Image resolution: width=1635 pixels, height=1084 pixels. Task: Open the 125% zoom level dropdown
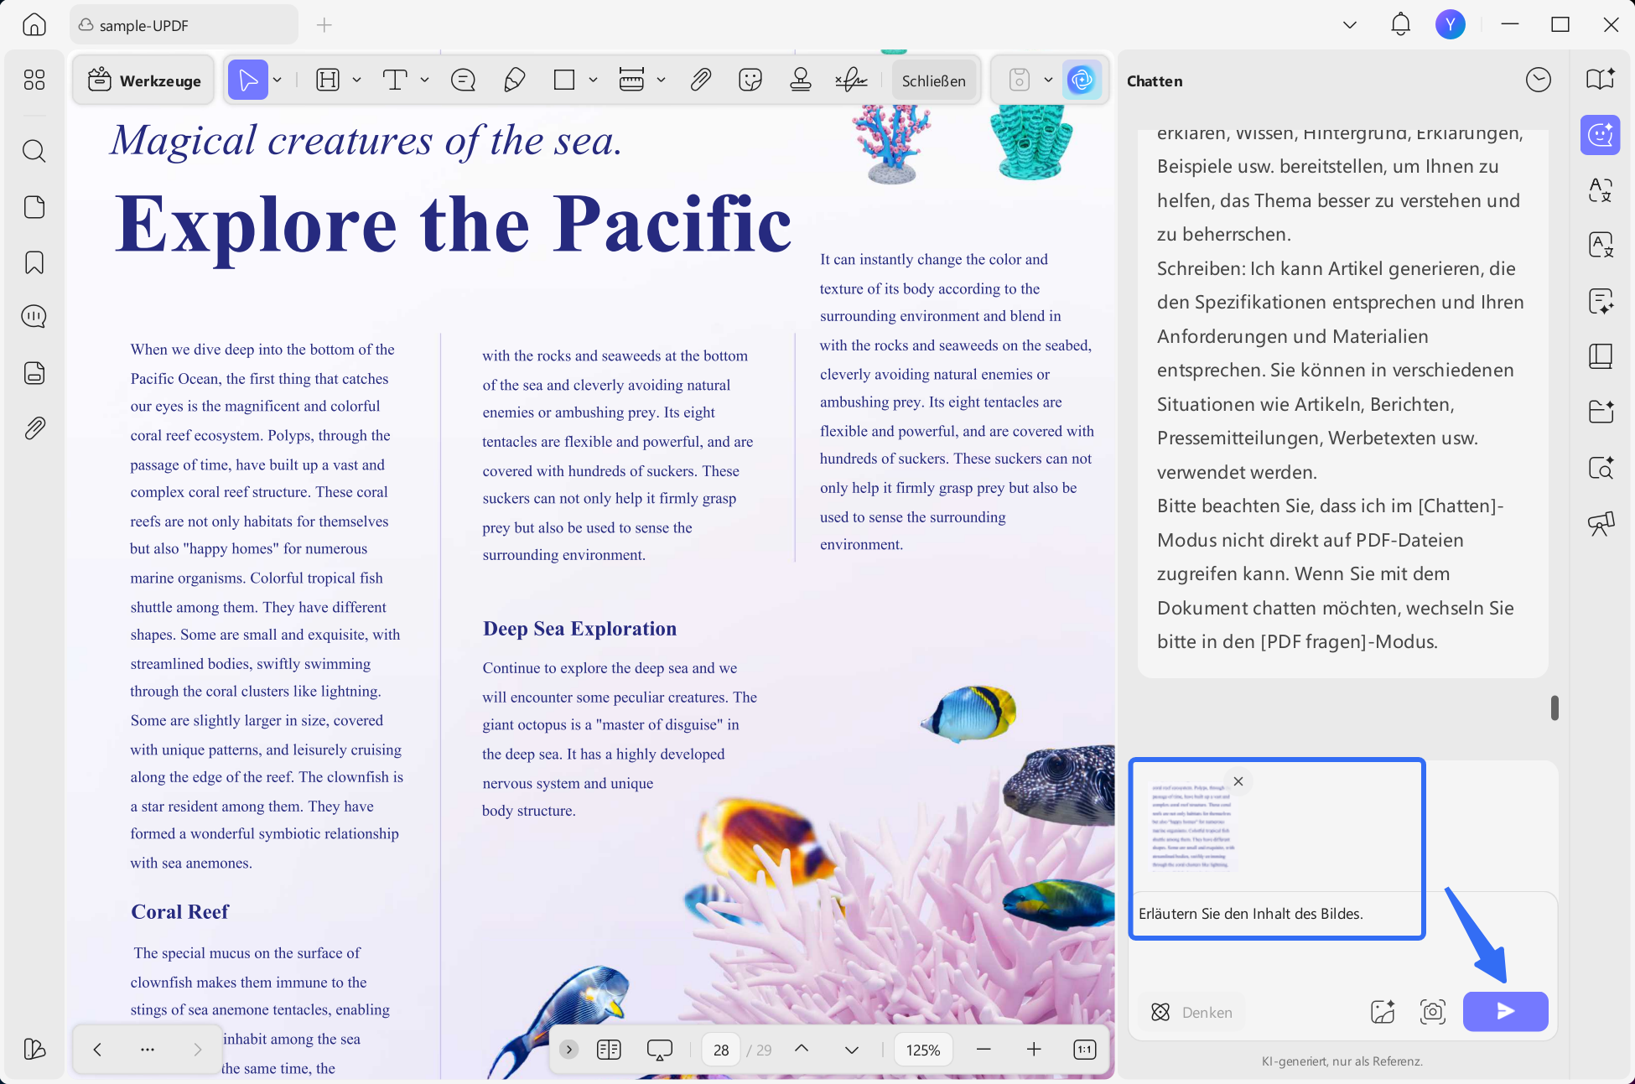923,1050
